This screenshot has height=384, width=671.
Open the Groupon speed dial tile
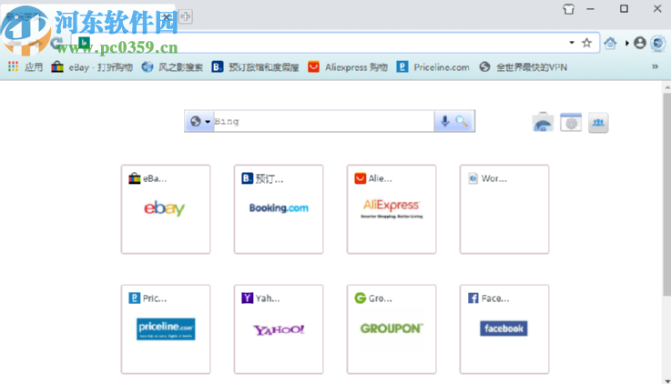point(391,329)
